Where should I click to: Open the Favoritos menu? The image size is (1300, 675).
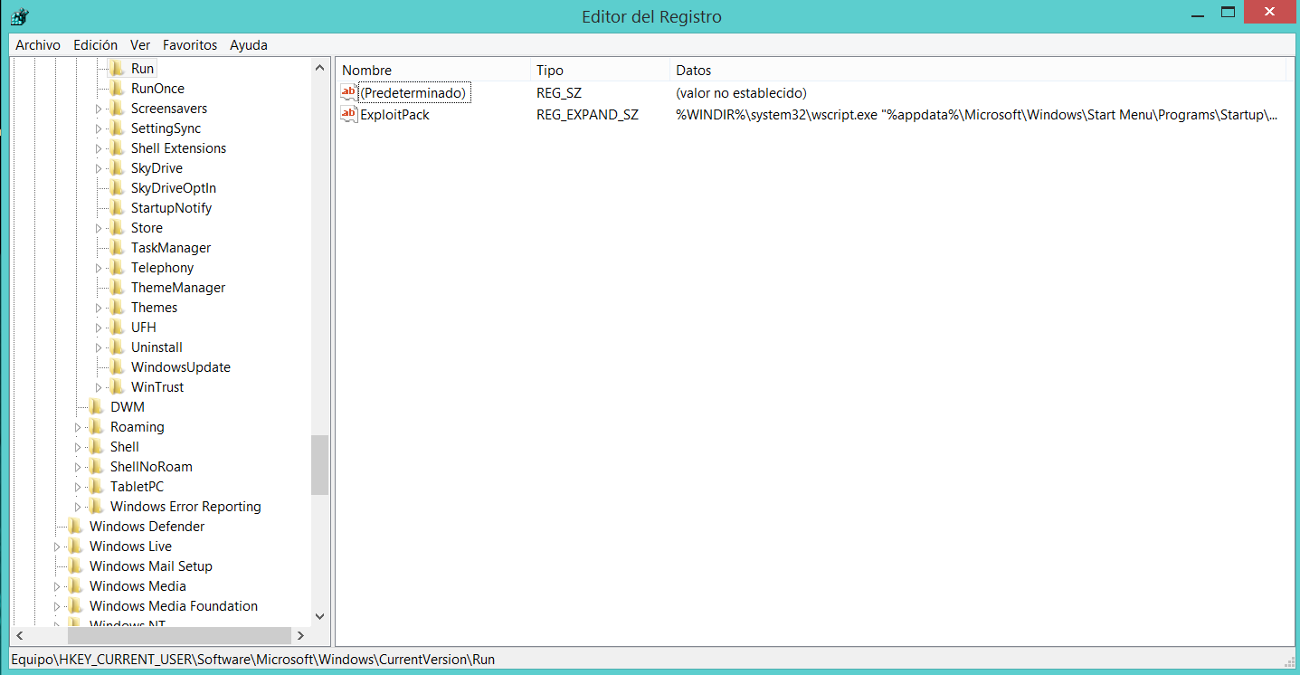tap(190, 44)
